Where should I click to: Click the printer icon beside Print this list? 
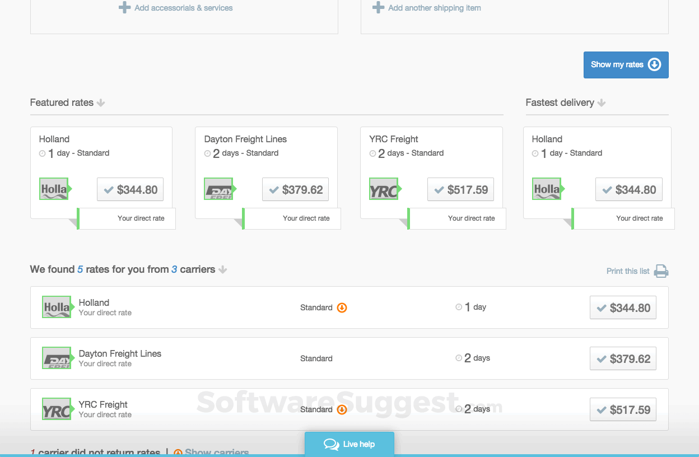tap(661, 271)
